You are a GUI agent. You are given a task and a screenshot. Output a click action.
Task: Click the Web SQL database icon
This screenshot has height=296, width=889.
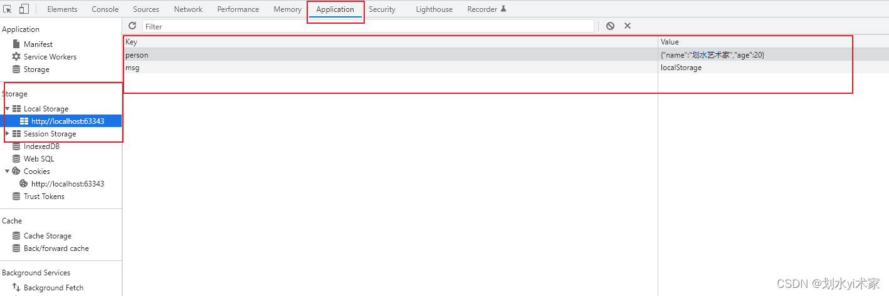point(16,159)
